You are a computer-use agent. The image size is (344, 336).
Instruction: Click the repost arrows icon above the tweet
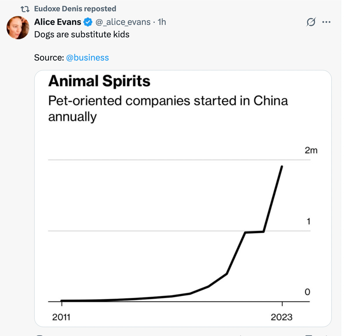25,9
